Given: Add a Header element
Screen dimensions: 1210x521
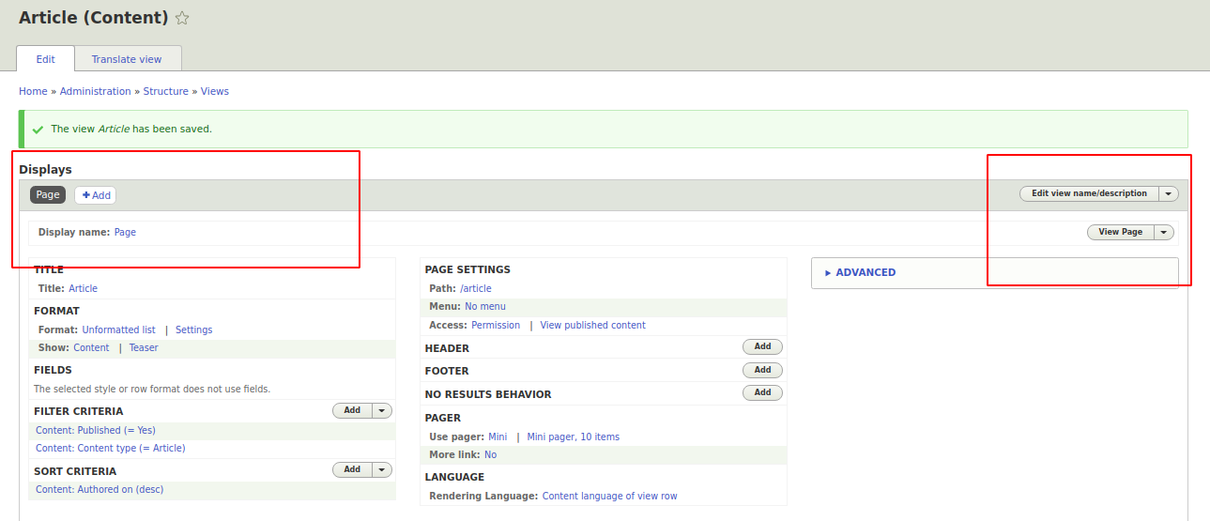Looking at the screenshot, I should [762, 346].
